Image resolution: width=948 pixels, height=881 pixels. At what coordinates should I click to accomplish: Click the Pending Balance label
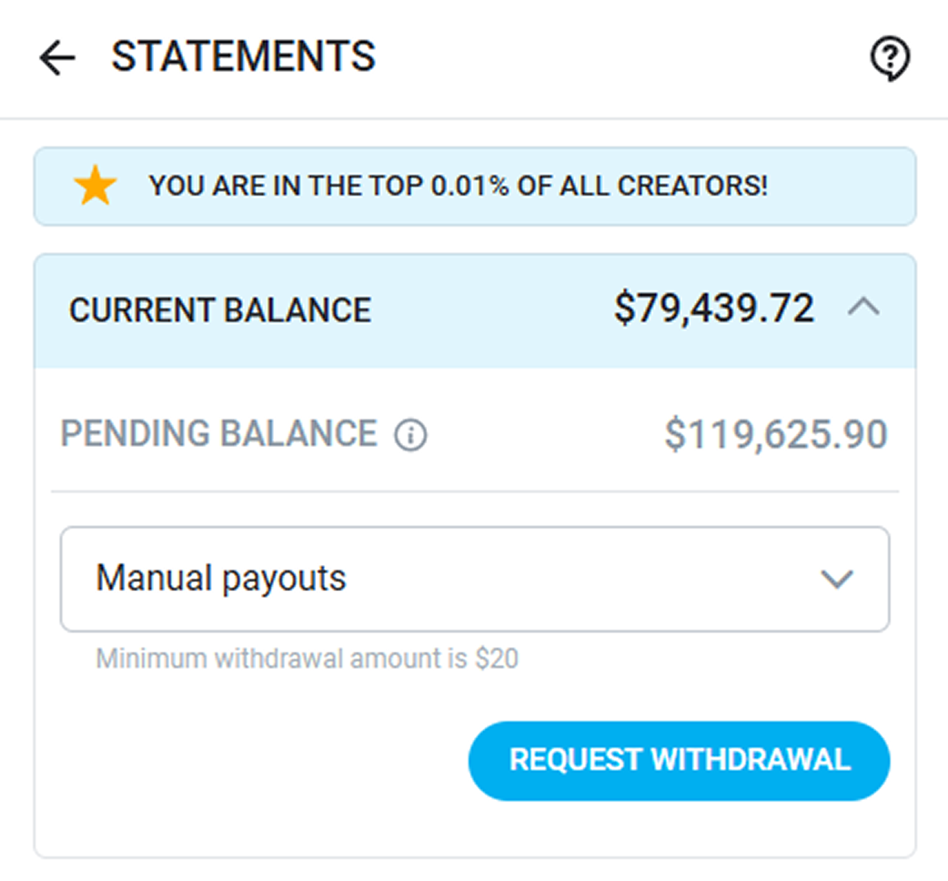(219, 434)
